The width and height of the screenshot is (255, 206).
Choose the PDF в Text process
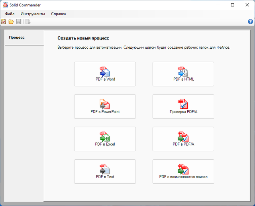(105, 171)
